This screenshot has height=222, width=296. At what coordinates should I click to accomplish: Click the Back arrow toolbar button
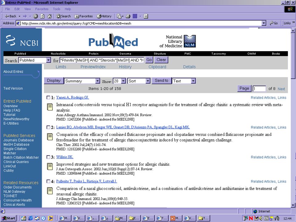(x=10, y=16)
